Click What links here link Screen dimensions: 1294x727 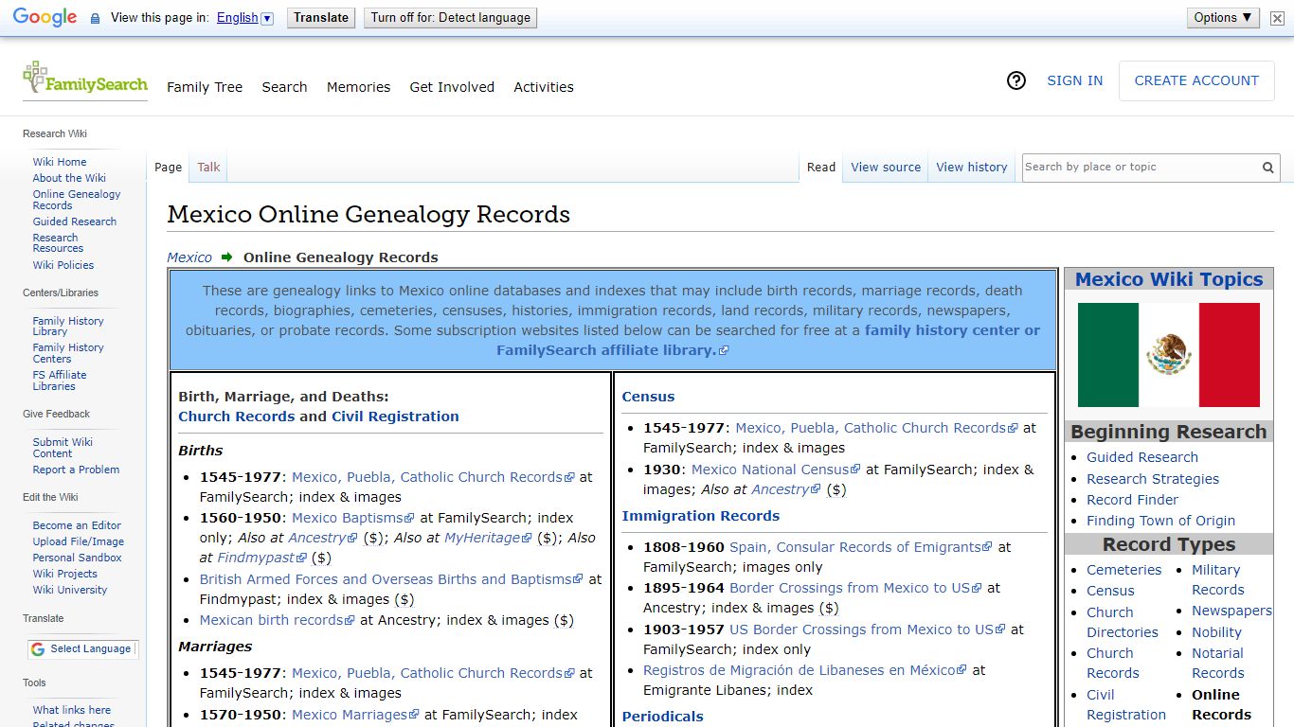coord(72,710)
